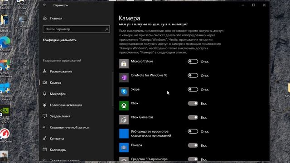Maximize the Параметры settings window
The image size is (290, 163).
[x=254, y=5]
